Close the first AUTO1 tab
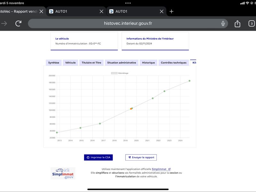 pyautogui.click(x=101, y=12)
